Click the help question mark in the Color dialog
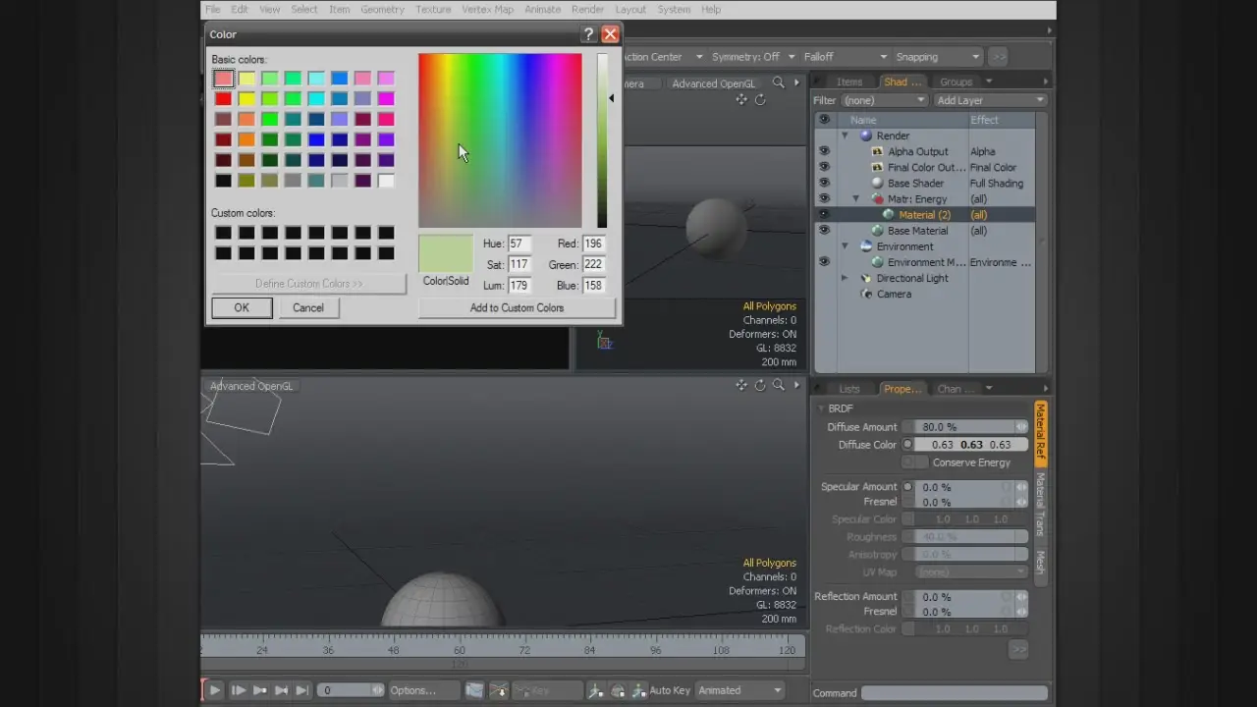 click(x=588, y=34)
